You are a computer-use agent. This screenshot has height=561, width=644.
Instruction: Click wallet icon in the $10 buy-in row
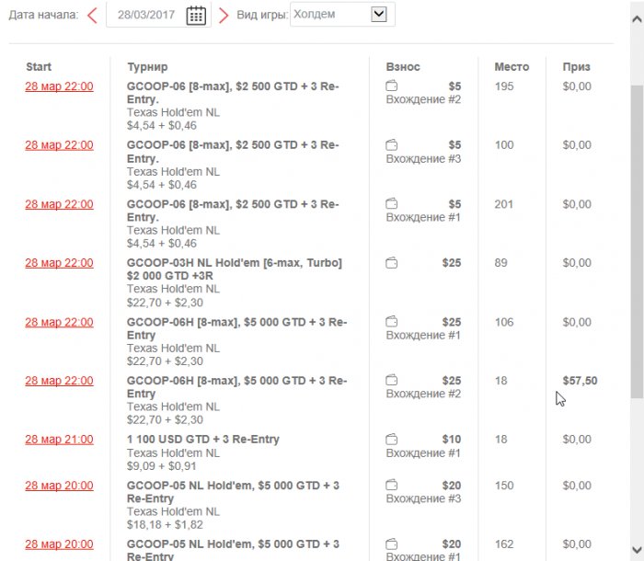pos(392,440)
